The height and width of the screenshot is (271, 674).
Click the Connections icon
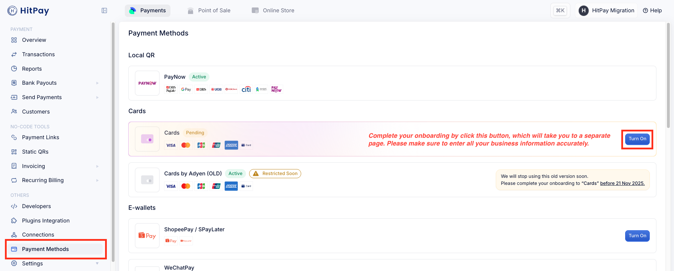[14, 235]
